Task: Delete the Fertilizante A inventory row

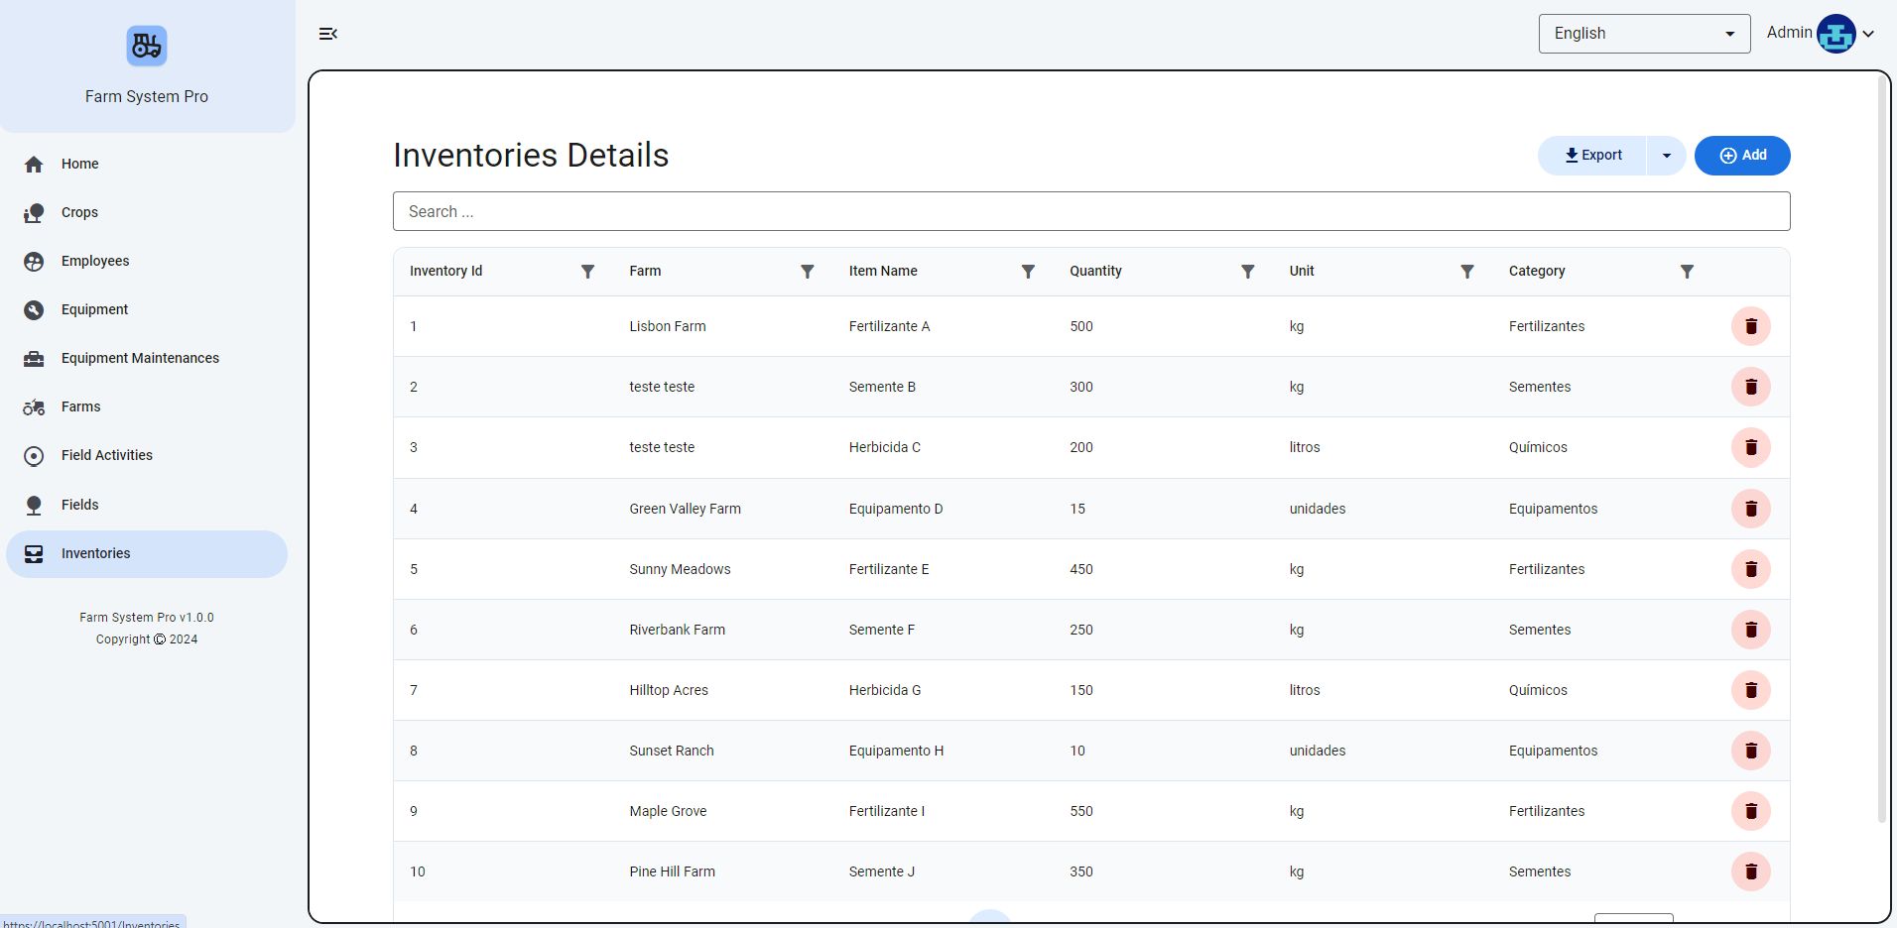Action: 1750,326
